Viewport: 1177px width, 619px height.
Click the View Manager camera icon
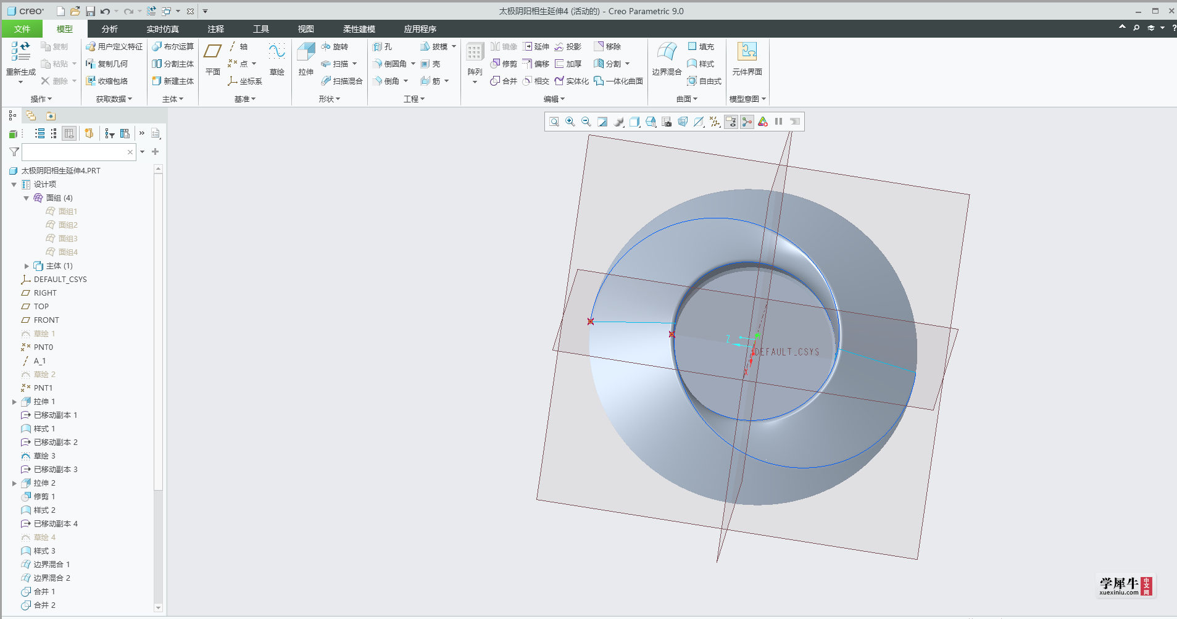(667, 122)
